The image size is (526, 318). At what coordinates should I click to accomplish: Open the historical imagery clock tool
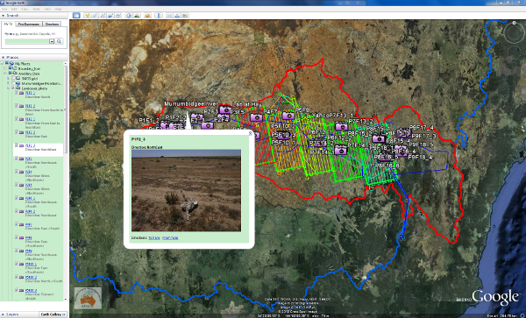pos(129,16)
